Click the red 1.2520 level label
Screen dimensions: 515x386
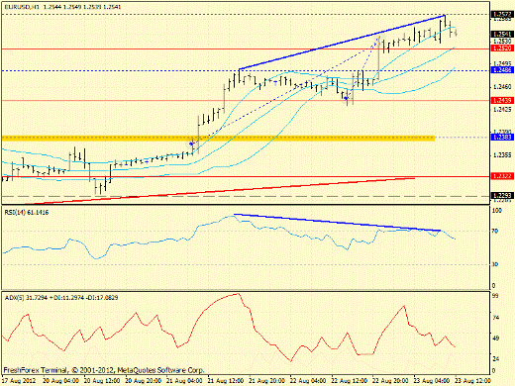[502, 48]
